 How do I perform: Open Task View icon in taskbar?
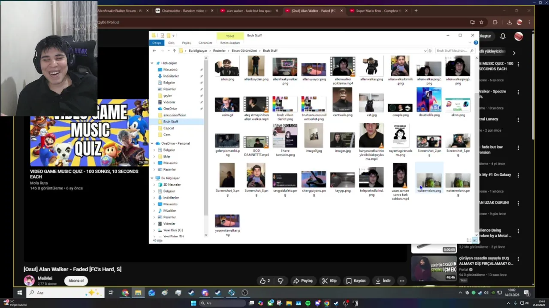(111, 293)
